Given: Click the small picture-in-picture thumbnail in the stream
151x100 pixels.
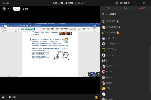Looking at the screenshot, I should (x=94, y=74).
